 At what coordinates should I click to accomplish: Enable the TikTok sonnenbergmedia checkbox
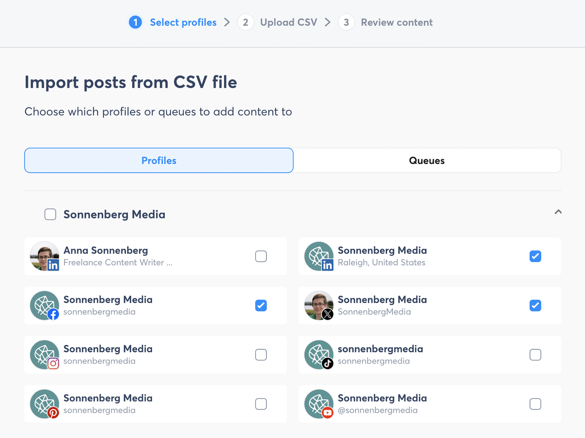[x=535, y=355]
